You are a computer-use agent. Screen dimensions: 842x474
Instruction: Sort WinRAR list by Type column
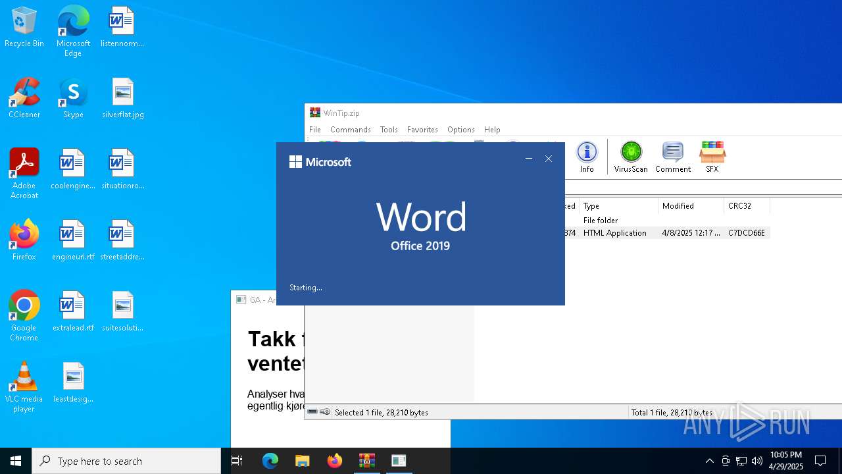(x=618, y=206)
